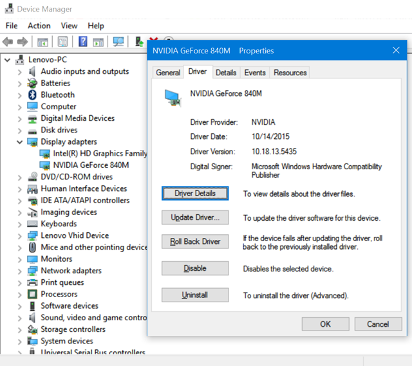Click Scan for hardware changes monitor icon
412x366 pixels.
[x=118, y=41]
